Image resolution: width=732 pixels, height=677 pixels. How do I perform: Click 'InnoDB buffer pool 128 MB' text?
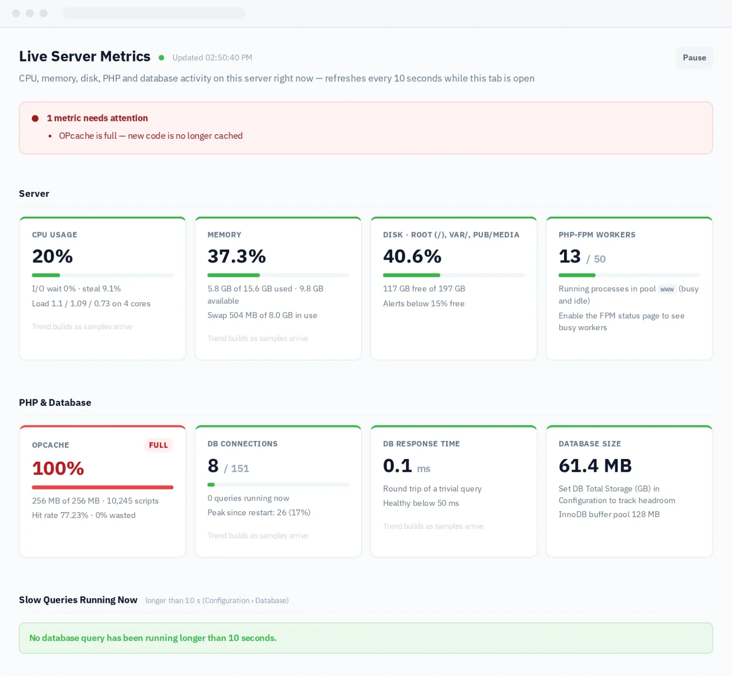pos(609,514)
